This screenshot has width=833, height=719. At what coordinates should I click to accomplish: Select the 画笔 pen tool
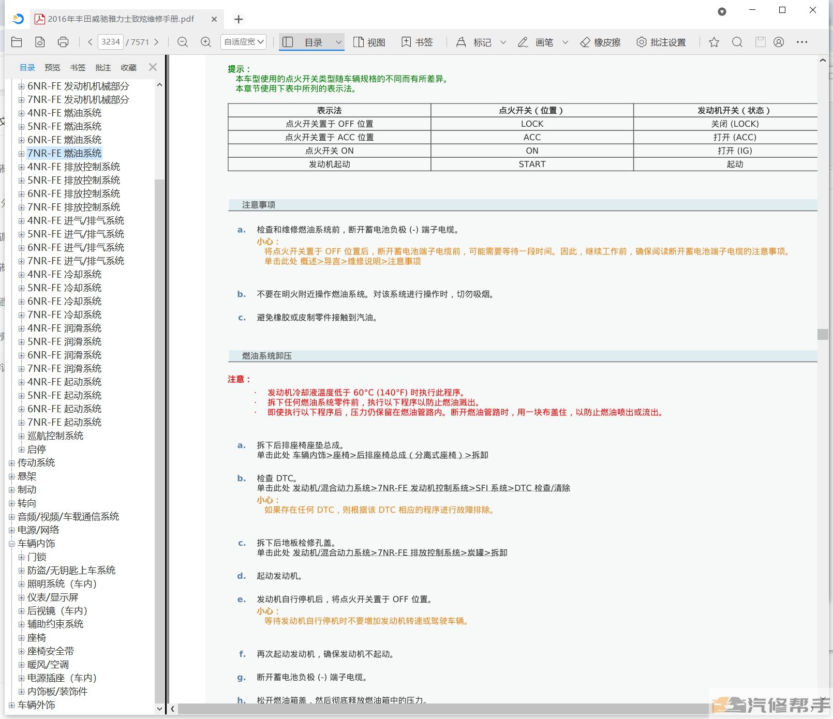coord(535,42)
